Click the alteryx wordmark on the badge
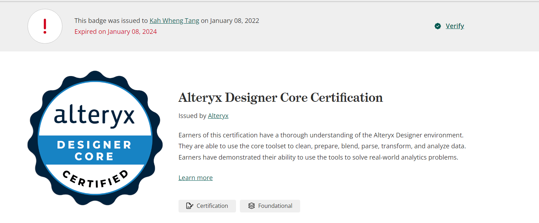The height and width of the screenshot is (223, 539). 95,115
